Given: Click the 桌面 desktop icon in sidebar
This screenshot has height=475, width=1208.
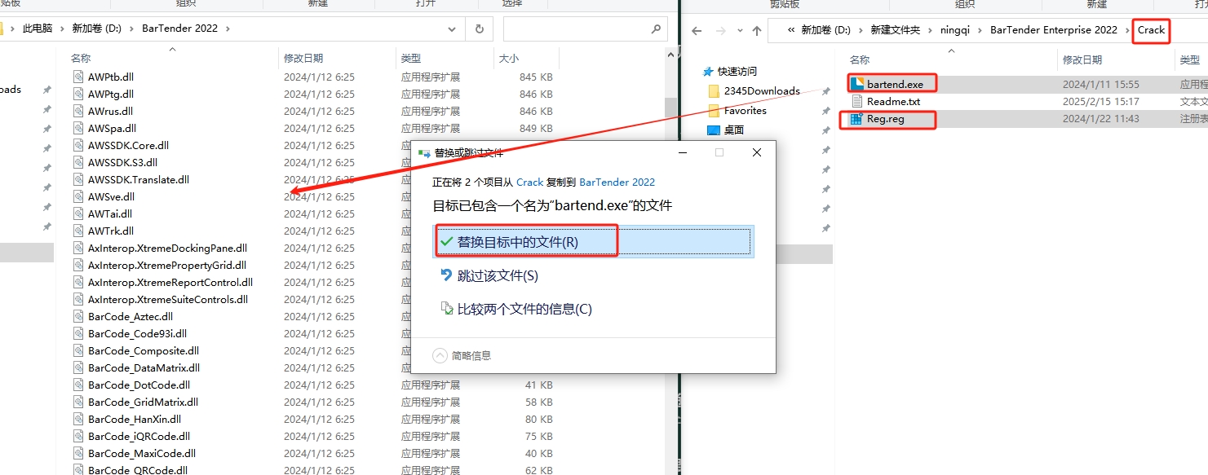Looking at the screenshot, I should pos(714,130).
